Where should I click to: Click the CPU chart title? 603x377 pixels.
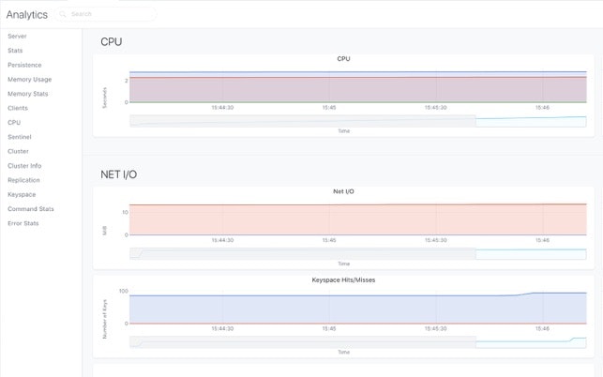pyautogui.click(x=343, y=59)
